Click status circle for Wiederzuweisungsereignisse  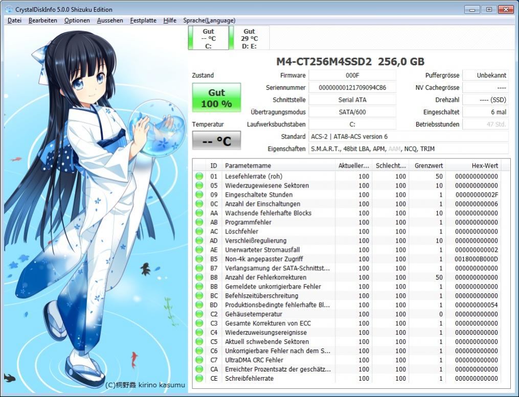coord(199,332)
